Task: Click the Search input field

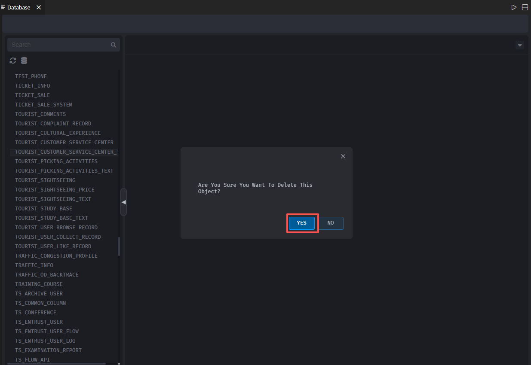Action: click(58, 45)
